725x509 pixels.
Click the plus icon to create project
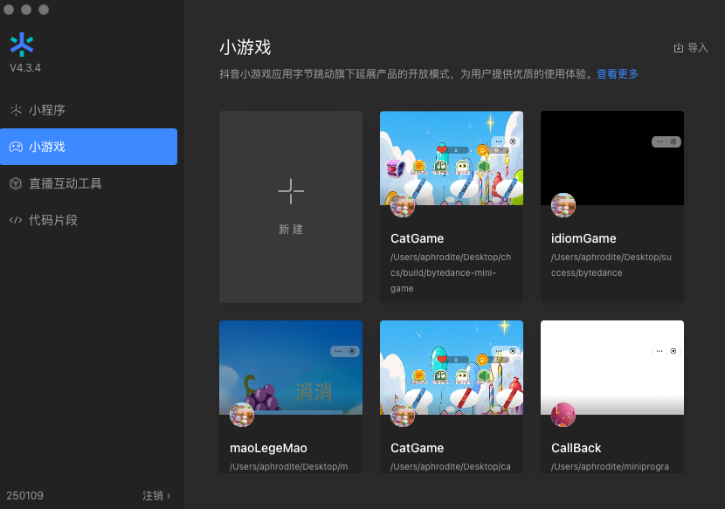291,191
